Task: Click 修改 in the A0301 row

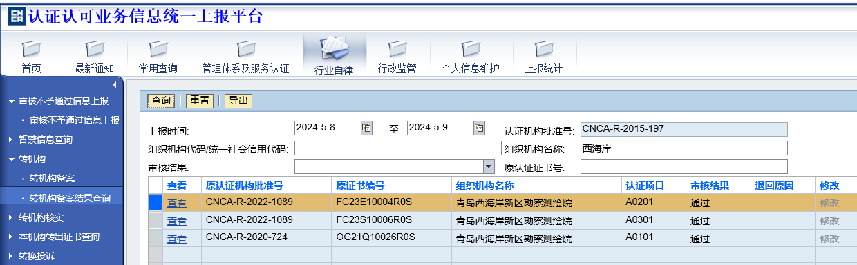Action: pyautogui.click(x=829, y=221)
